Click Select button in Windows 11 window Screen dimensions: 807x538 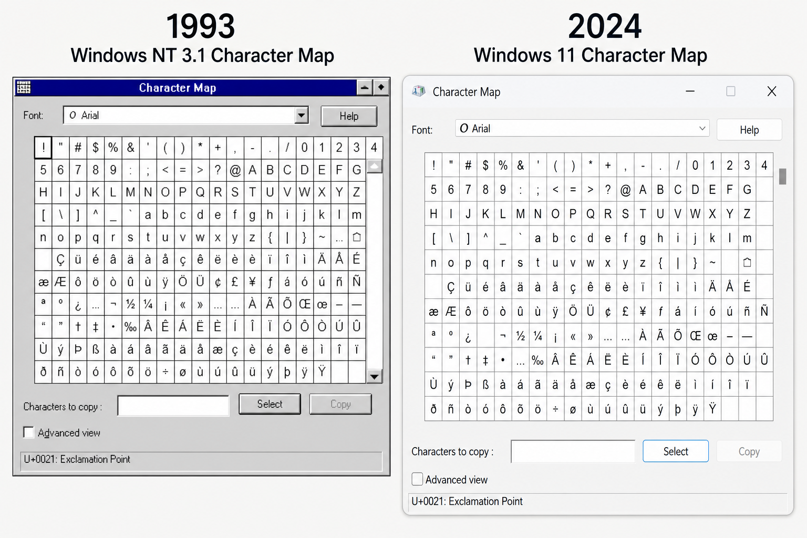[676, 451]
